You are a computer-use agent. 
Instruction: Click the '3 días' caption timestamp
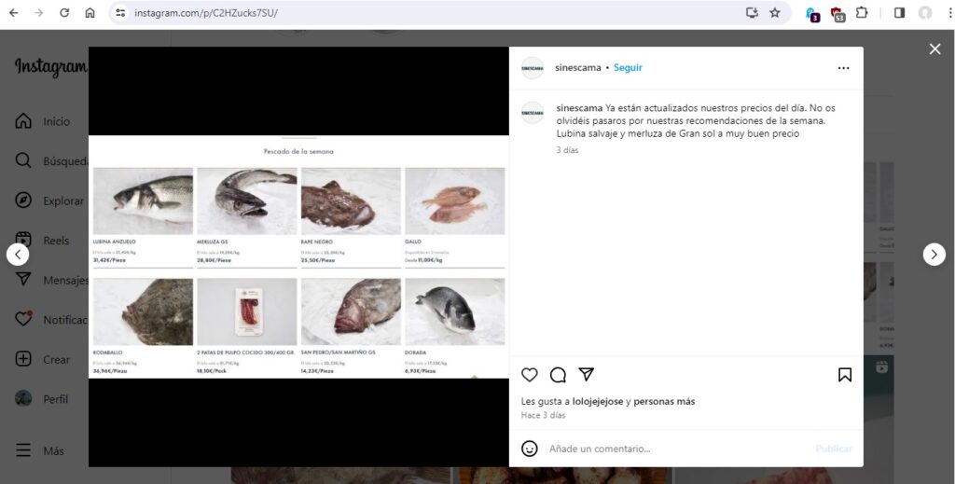coord(567,150)
